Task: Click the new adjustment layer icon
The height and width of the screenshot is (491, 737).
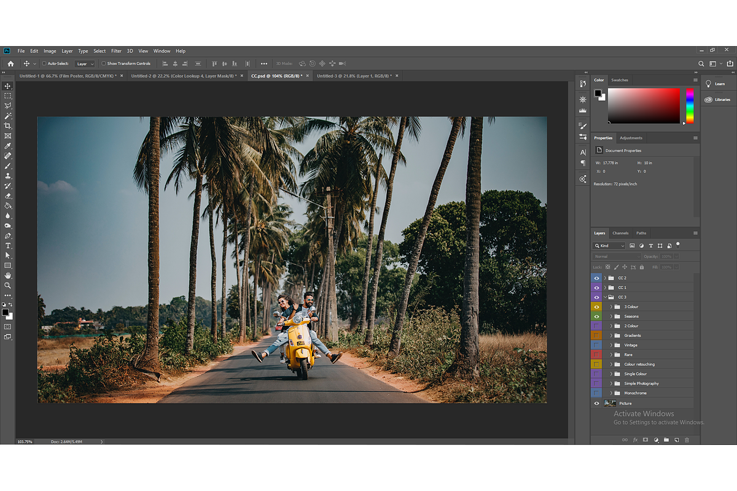Action: pos(656,439)
